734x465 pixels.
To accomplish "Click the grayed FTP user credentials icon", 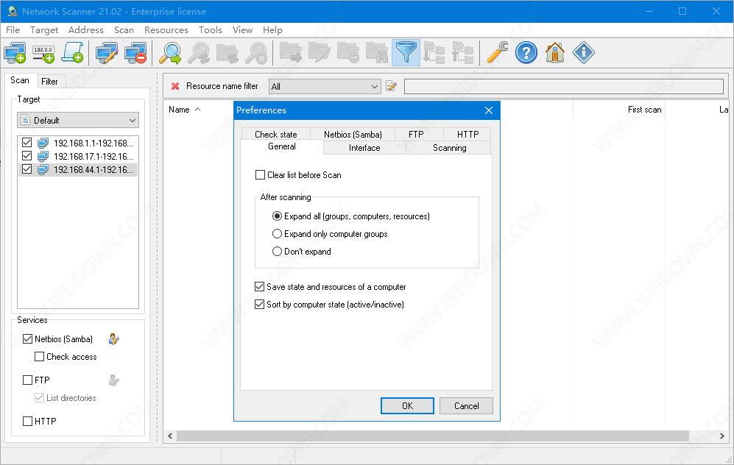I will [114, 380].
